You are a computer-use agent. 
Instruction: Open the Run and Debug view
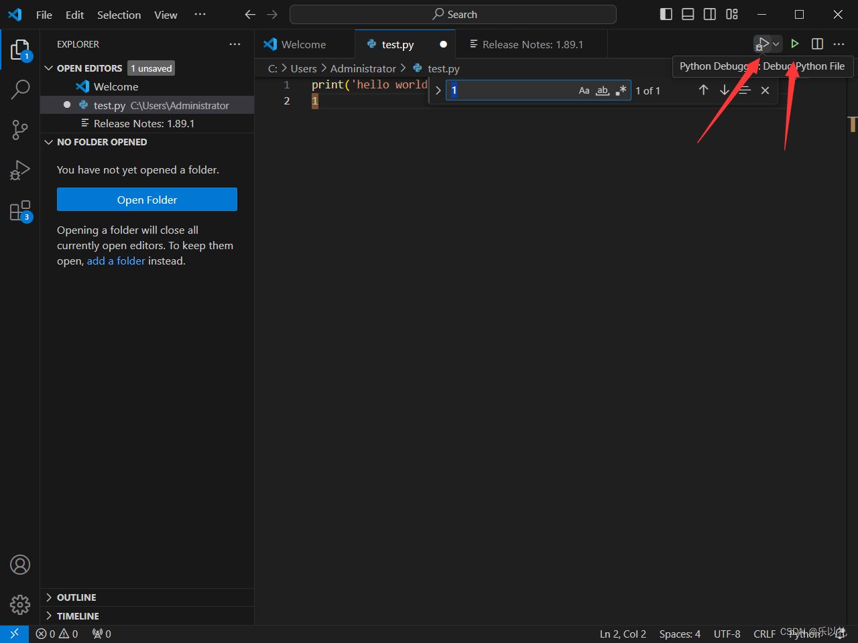(20, 169)
